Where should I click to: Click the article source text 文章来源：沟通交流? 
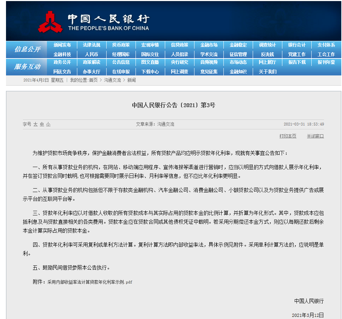pyautogui.click(x=155, y=124)
